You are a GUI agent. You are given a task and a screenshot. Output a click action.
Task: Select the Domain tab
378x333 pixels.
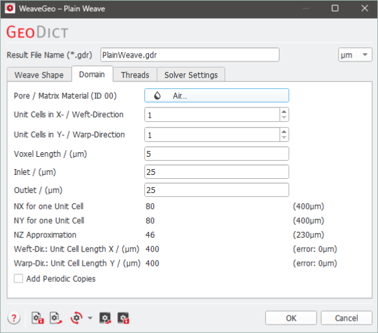pyautogui.click(x=92, y=75)
